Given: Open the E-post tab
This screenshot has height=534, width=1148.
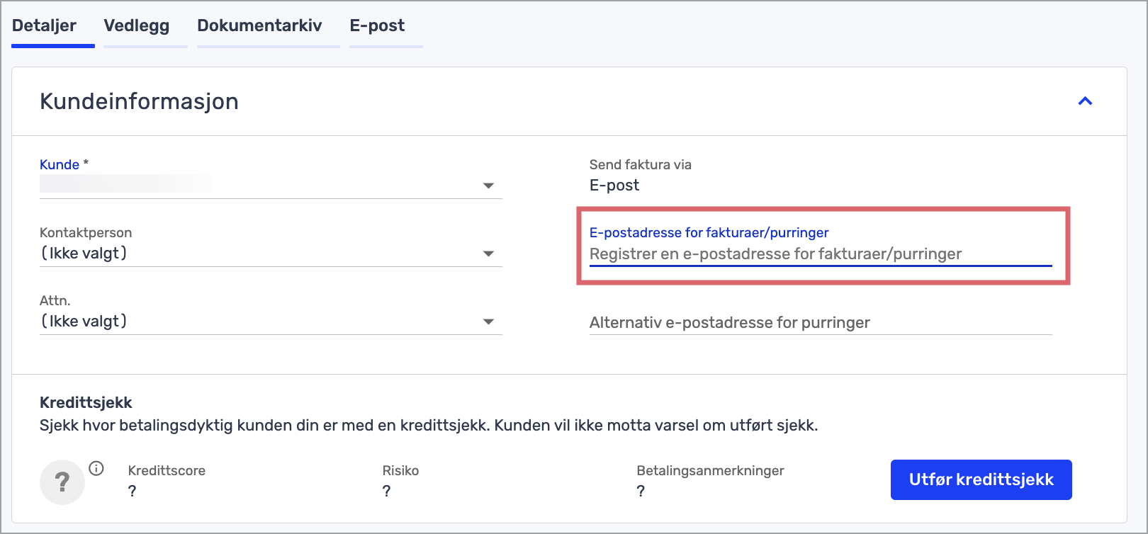Looking at the screenshot, I should 377,25.
